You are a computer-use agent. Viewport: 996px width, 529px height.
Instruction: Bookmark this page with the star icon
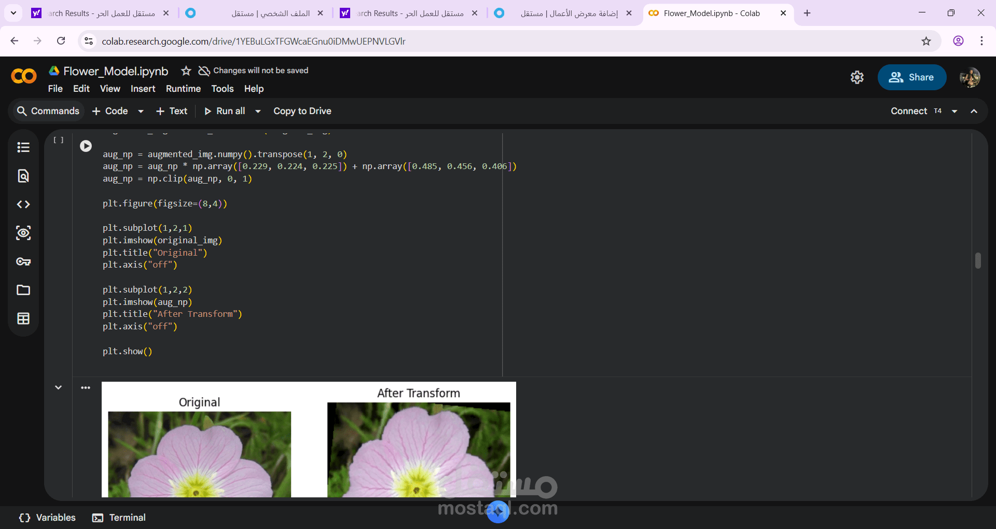click(926, 41)
